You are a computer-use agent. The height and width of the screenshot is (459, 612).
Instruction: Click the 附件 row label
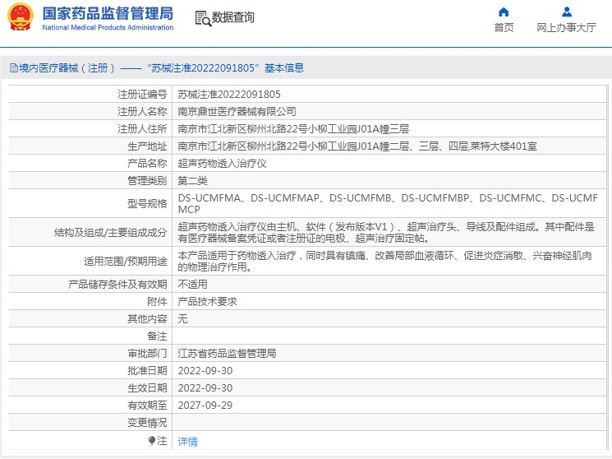pos(157,301)
